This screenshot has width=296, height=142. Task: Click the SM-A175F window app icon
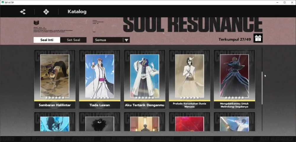point(3,2)
